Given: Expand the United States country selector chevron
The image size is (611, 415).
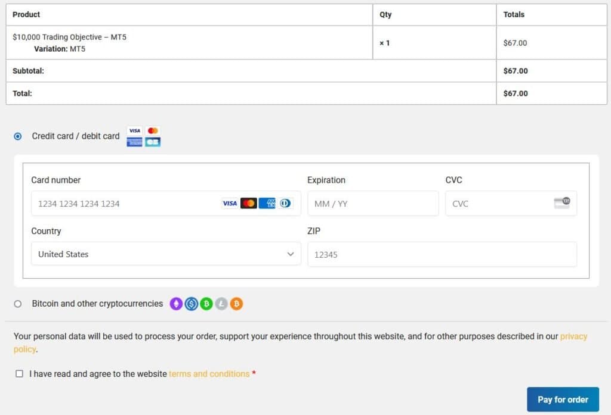Looking at the screenshot, I should click(x=292, y=254).
